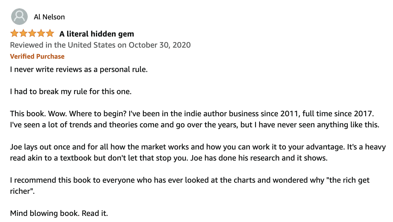
Task: Click the first rating star
Action: pyautogui.click(x=14, y=34)
